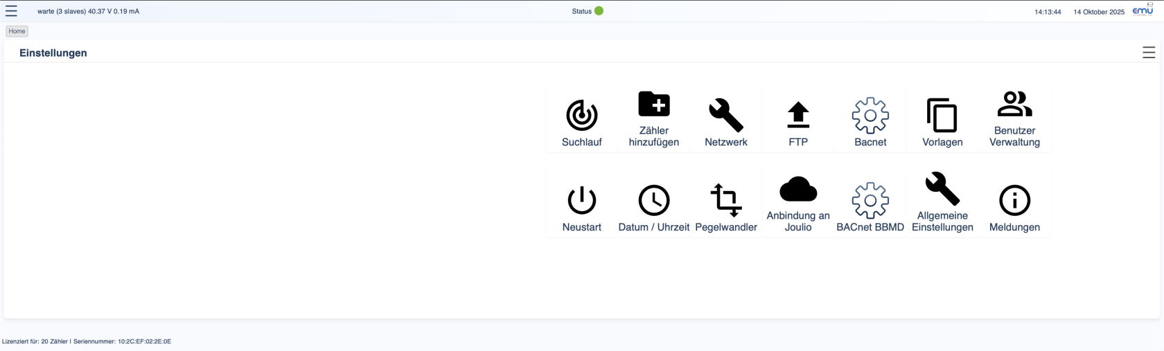Screen dimensions: 1164x351
Task: Click the Home breadcrumb button
Action: click(17, 31)
